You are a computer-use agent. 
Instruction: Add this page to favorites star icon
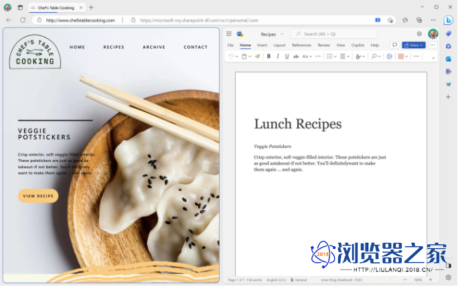coord(390,20)
